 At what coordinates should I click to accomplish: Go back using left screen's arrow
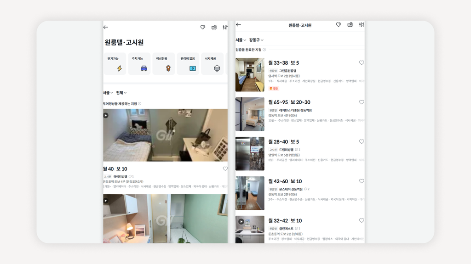pos(105,27)
